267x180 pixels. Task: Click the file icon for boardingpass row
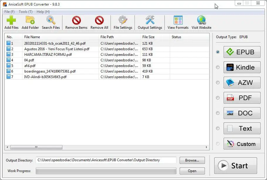(8, 71)
